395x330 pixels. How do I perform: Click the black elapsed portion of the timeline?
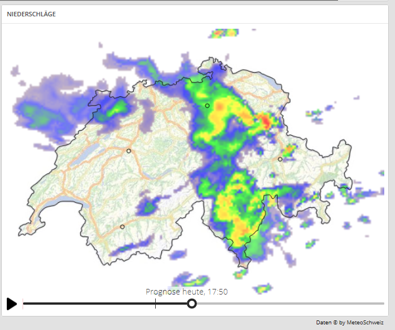[x=105, y=304]
